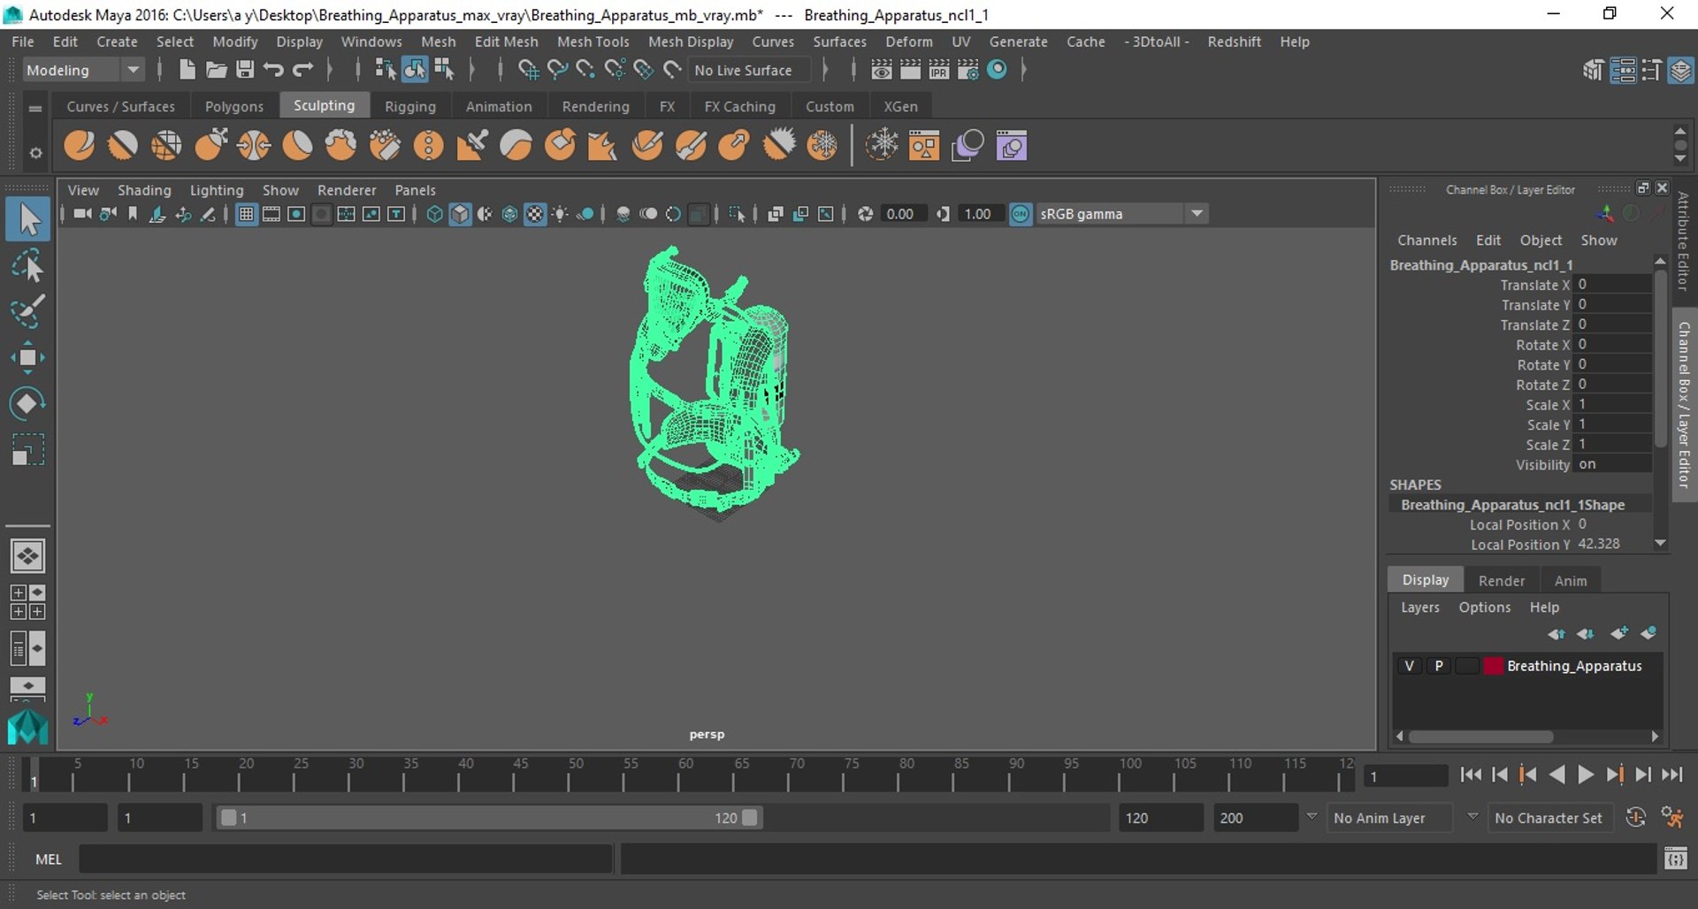Create a new layer in Layer Editor
1698x909 pixels.
(x=1618, y=633)
